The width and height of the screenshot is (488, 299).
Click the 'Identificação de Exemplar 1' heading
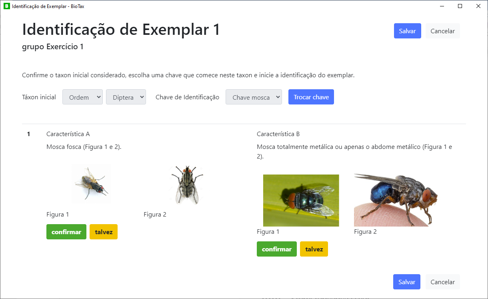coord(121,30)
